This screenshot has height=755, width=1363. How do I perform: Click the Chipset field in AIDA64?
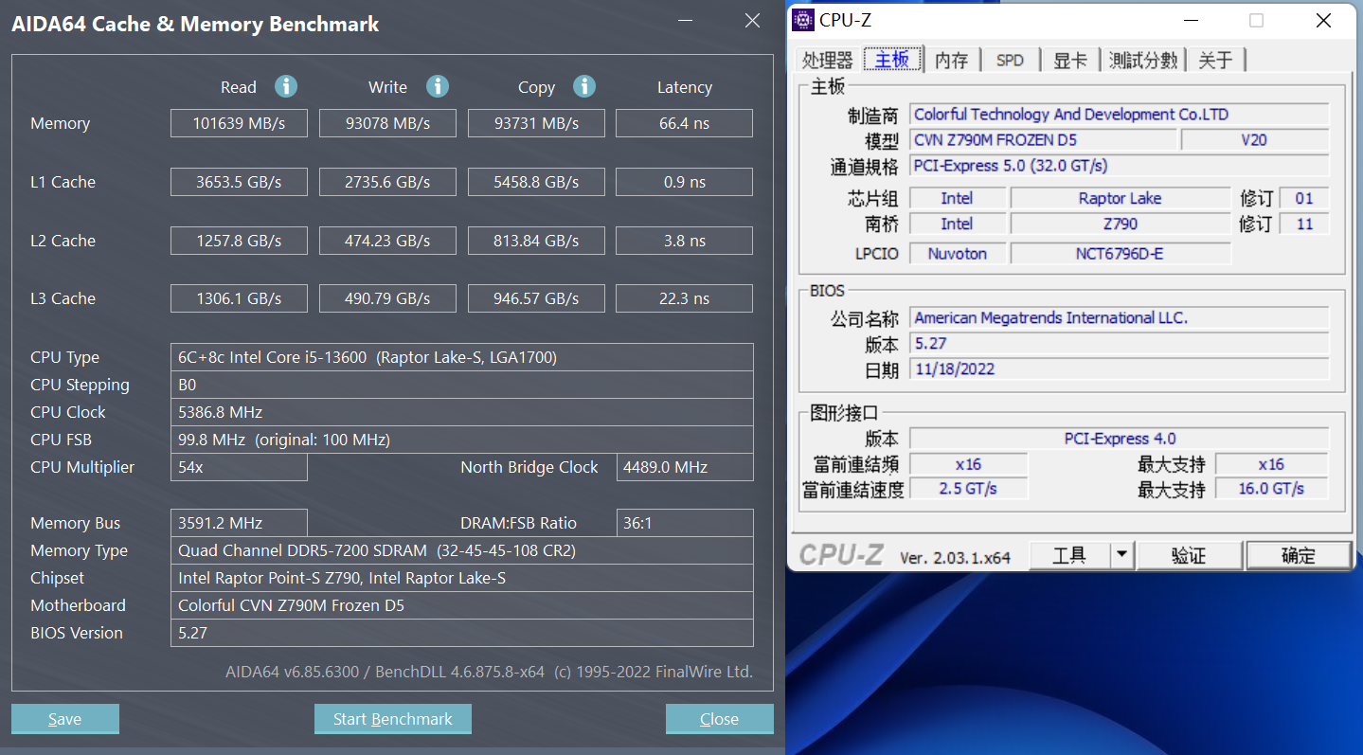point(462,578)
